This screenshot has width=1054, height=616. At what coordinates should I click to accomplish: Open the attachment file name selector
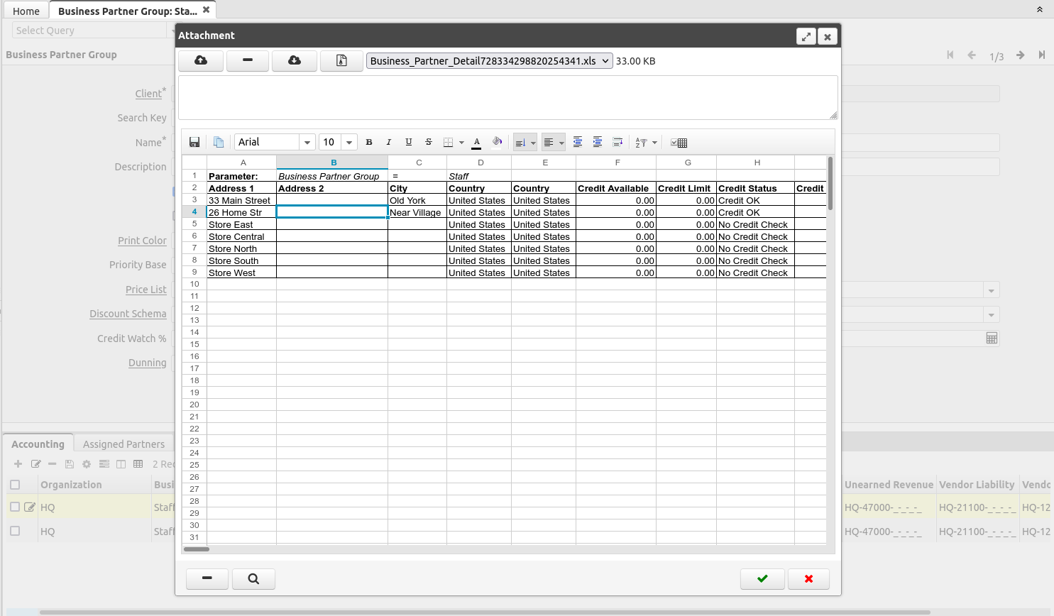click(490, 61)
